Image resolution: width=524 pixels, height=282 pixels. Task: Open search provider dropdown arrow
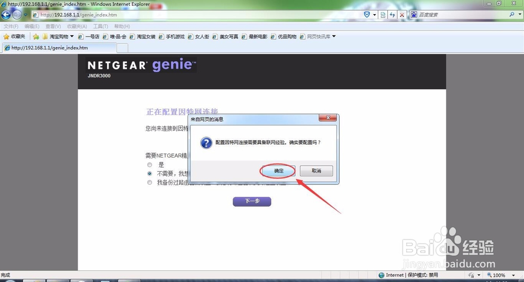click(520, 14)
